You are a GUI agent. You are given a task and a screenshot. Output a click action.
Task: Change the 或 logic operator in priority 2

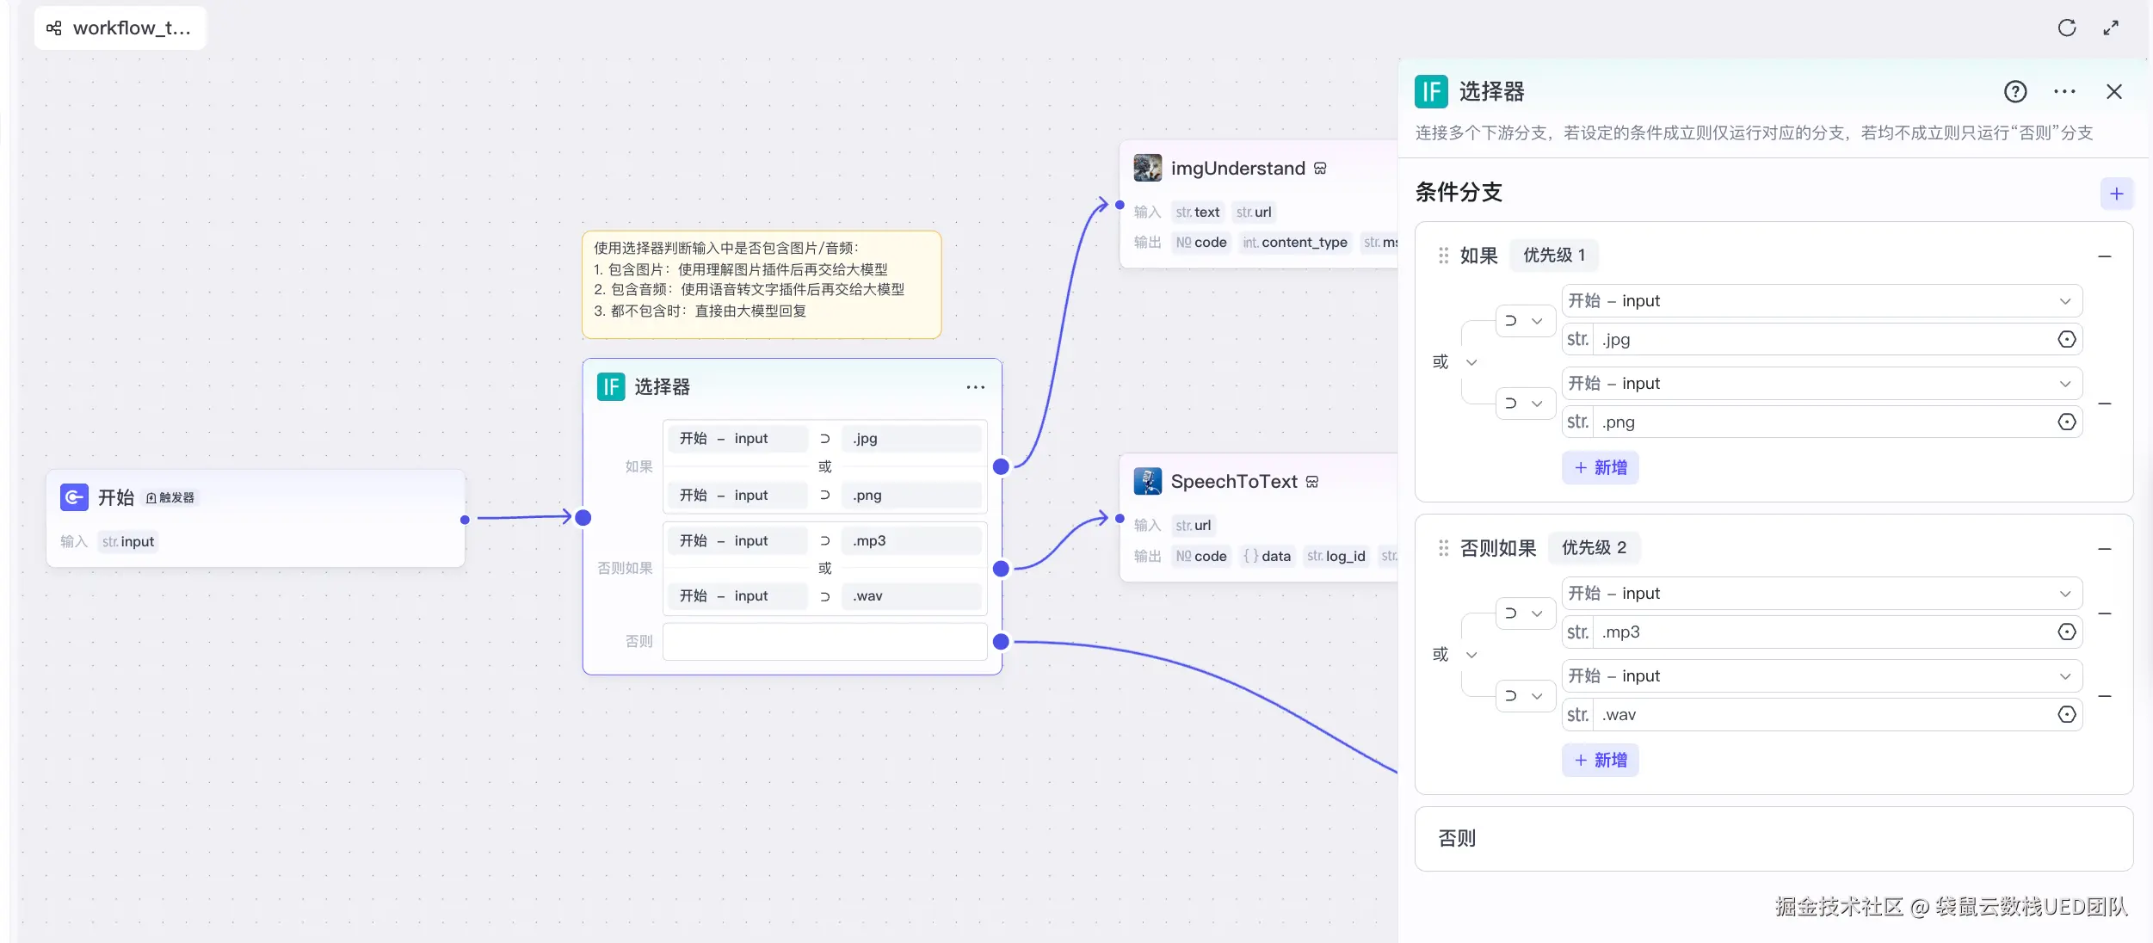point(1453,655)
